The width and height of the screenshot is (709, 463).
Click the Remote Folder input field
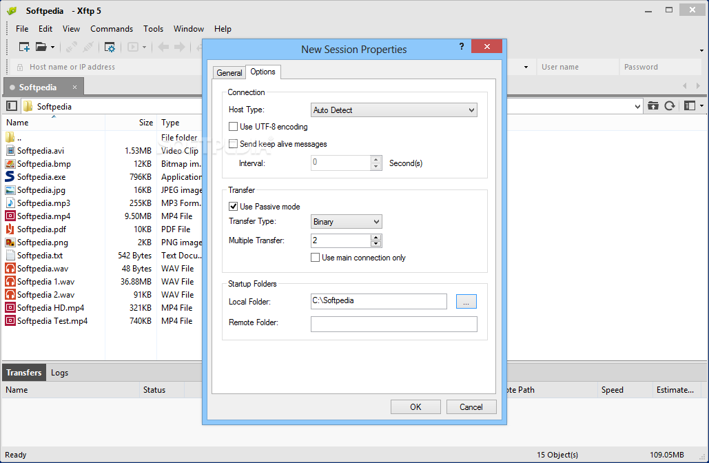pyautogui.click(x=394, y=324)
